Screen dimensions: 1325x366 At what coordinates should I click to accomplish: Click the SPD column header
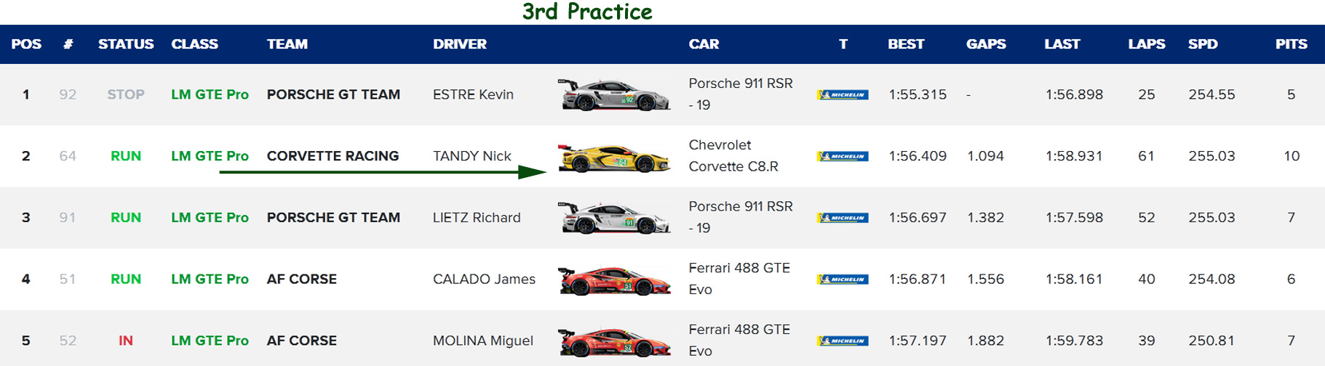coord(1202,44)
